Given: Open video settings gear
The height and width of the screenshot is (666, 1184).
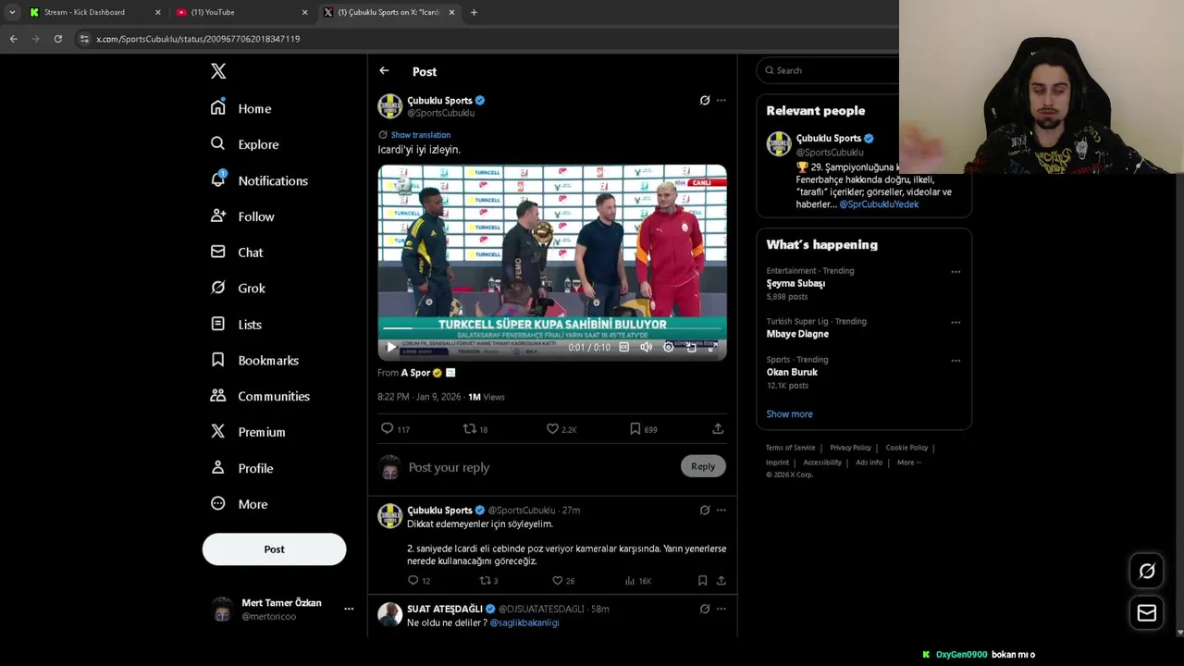Looking at the screenshot, I should coord(669,348).
